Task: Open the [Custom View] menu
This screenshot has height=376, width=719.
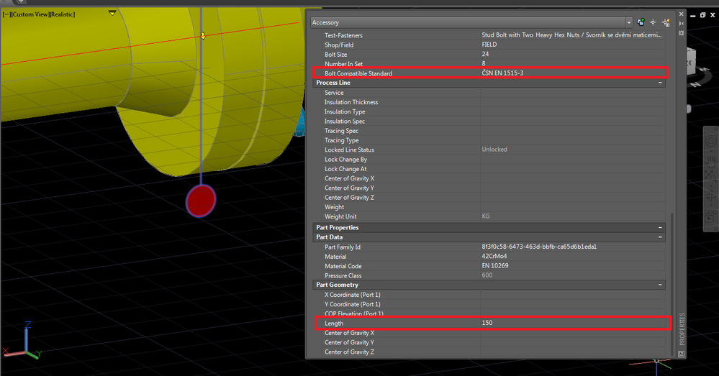Action: (30, 14)
